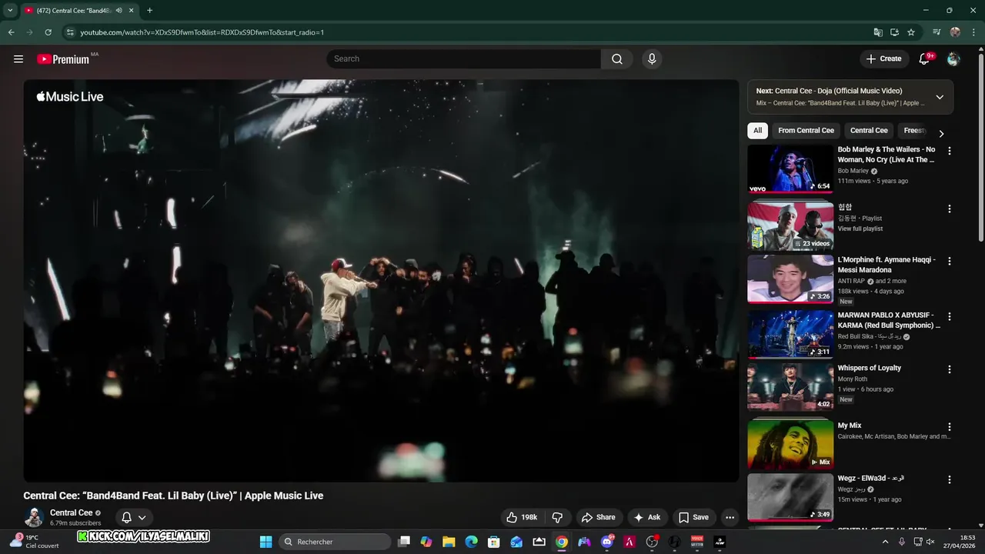Go back with the browser back arrow
The width and height of the screenshot is (985, 554).
coord(11,32)
